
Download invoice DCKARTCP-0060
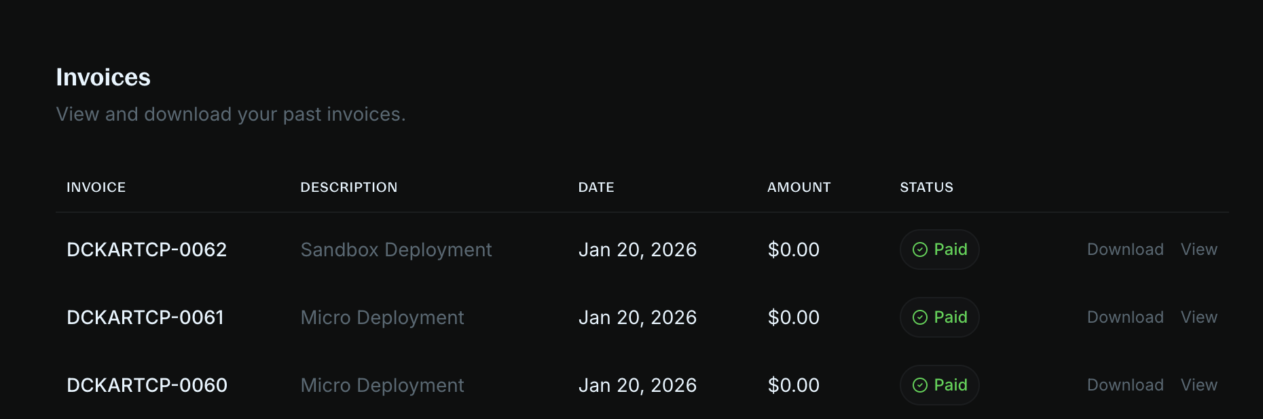click(x=1125, y=384)
